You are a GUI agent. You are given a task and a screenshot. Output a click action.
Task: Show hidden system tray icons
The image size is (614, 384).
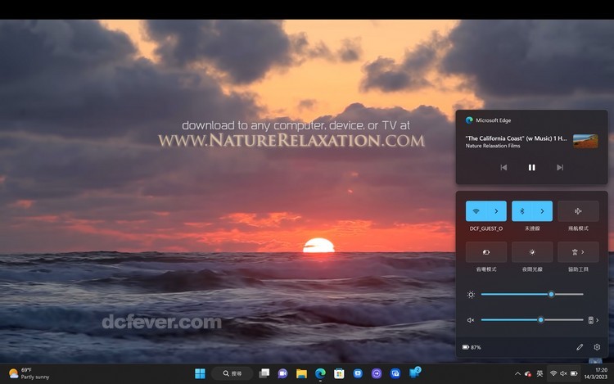point(517,374)
